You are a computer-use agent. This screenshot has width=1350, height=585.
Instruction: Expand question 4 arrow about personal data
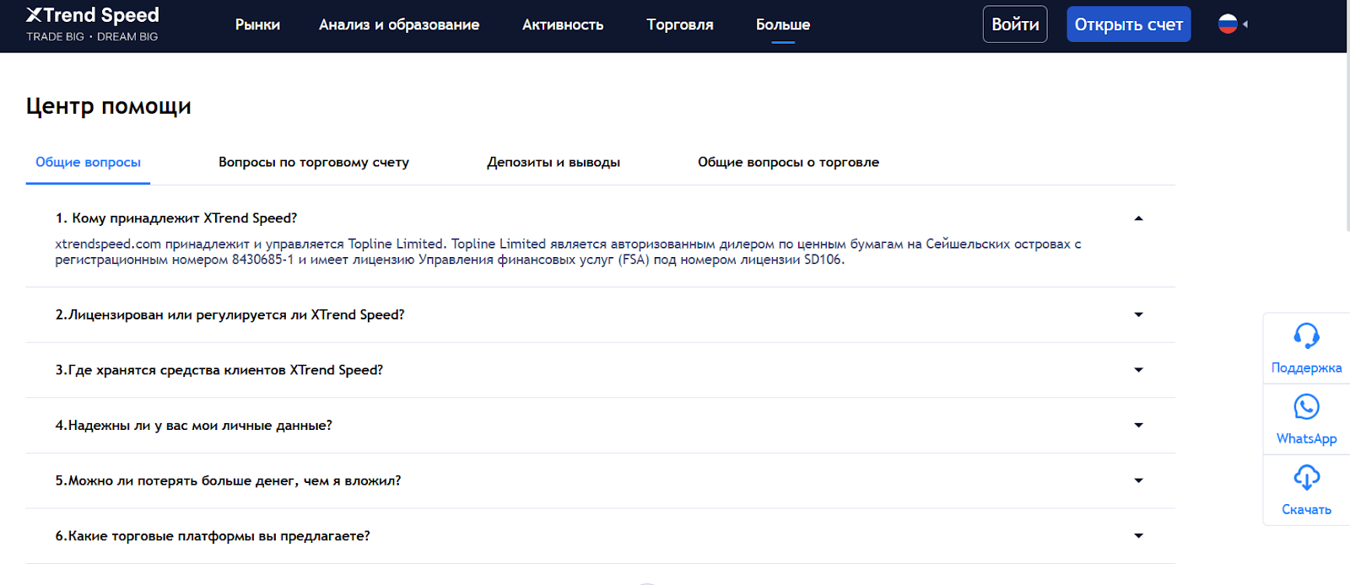point(1138,426)
